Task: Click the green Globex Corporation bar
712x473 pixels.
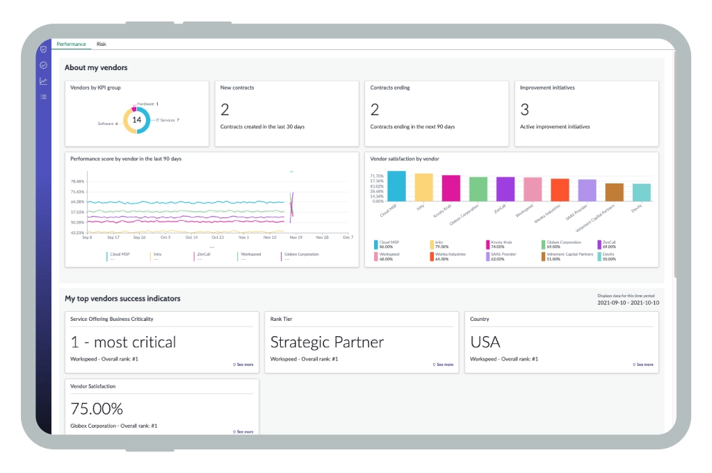Action: click(x=478, y=189)
